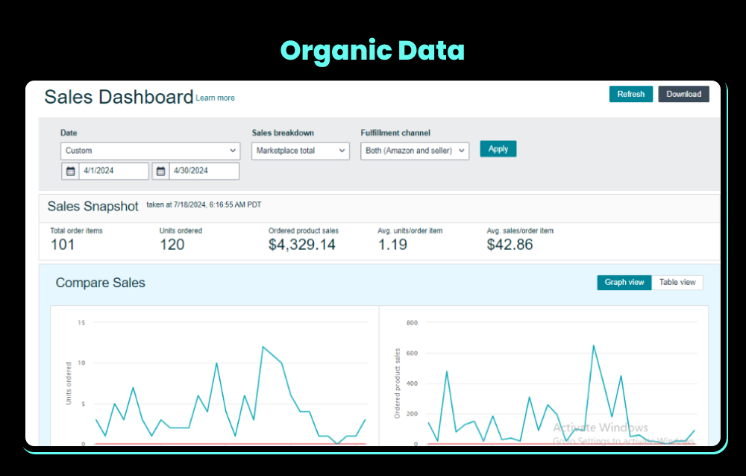The image size is (746, 476).
Task: Click the 4/1/2024 start date field
Action: pos(113,171)
